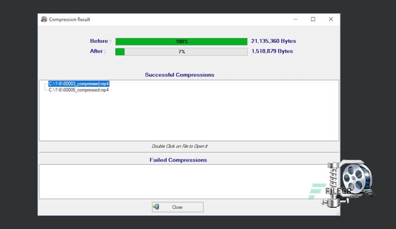Click the Close button
396x229 pixels.
tap(178, 207)
